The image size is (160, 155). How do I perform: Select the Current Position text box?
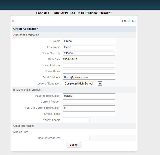[89, 102]
